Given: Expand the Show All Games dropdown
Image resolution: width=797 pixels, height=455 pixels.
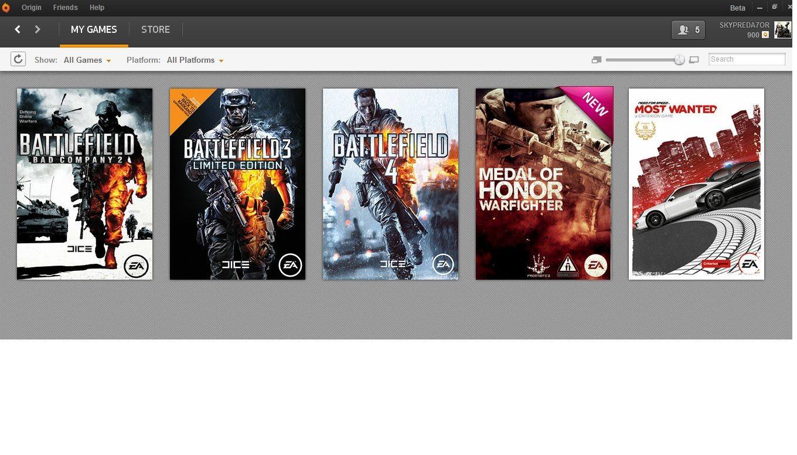Looking at the screenshot, I should pos(87,60).
